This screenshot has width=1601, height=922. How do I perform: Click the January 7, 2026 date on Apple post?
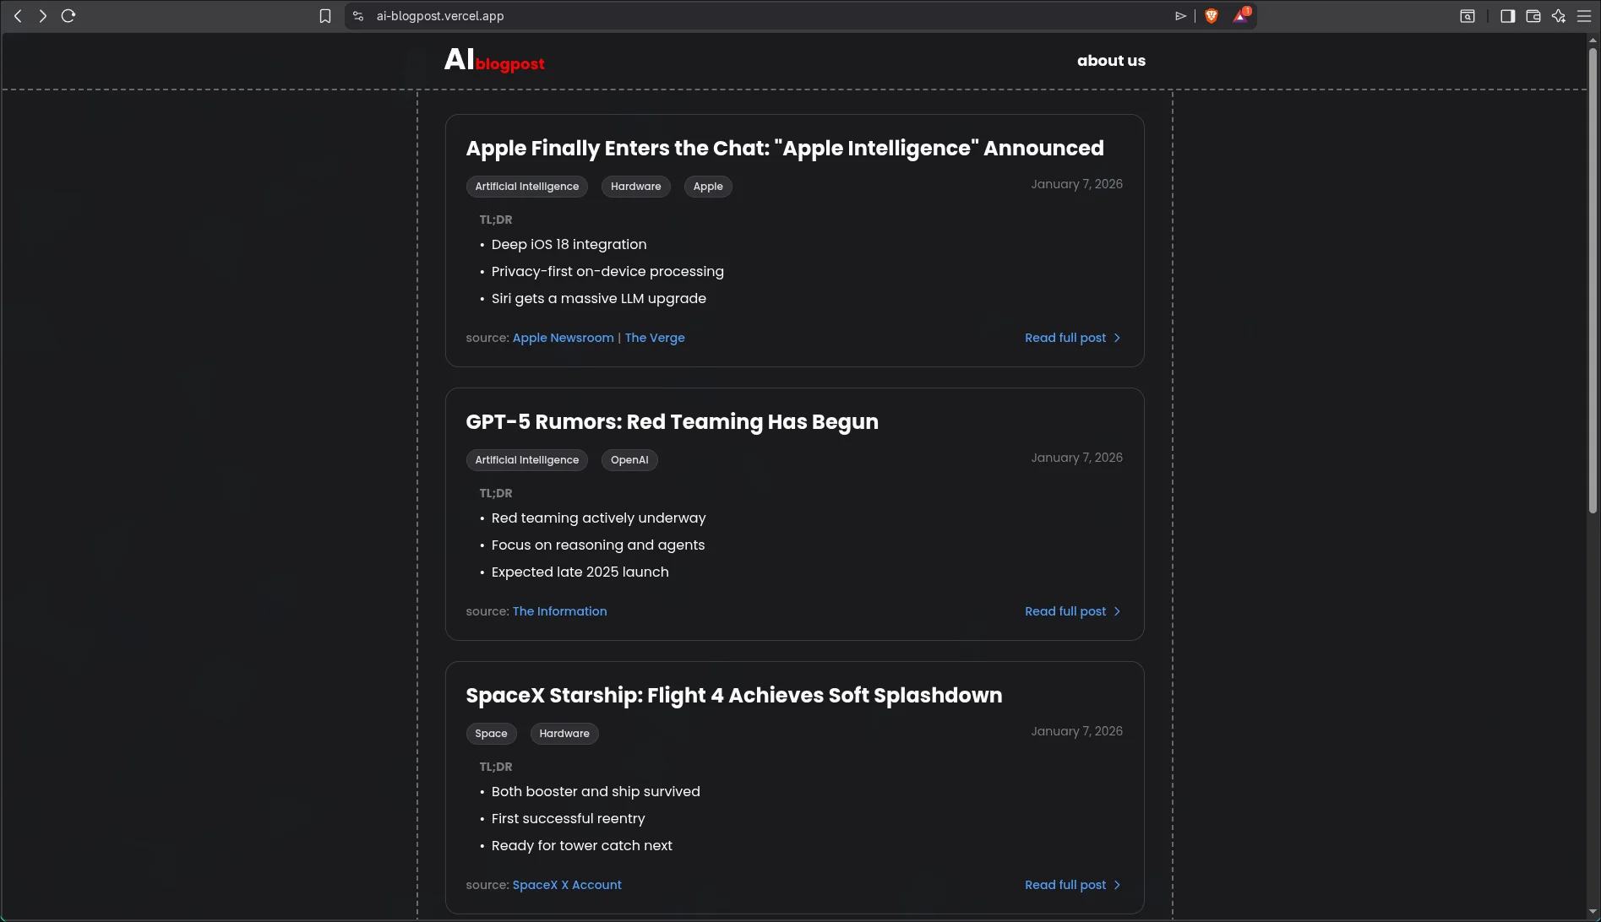coord(1076,184)
